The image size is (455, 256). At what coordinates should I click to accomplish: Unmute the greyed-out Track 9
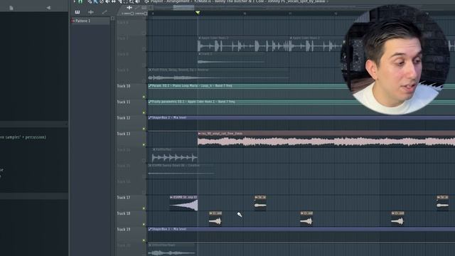click(x=144, y=81)
